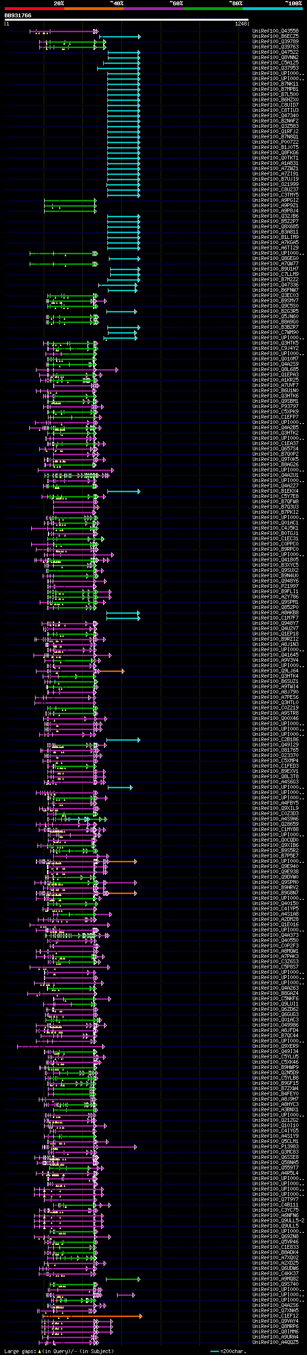Select hit label UniRef100_P00722
Screen dimensions: 307x1355
pos(275,142)
